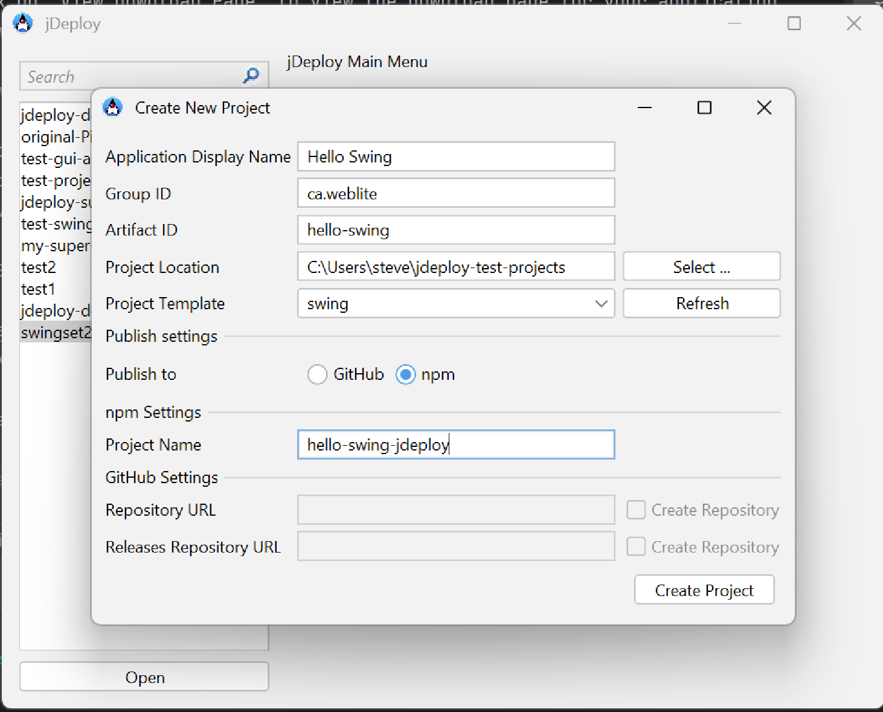
Task: Click the npm Project Name field
Action: click(455, 444)
